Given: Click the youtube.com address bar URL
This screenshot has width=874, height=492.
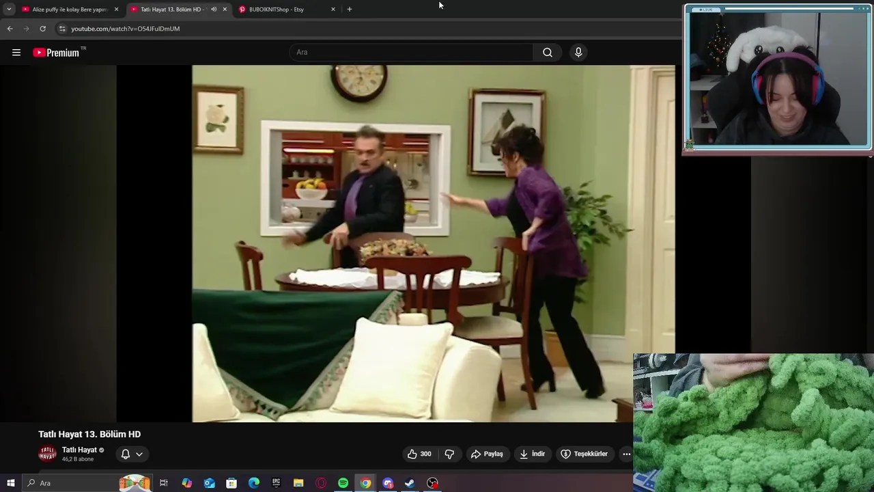Looking at the screenshot, I should (x=126, y=29).
